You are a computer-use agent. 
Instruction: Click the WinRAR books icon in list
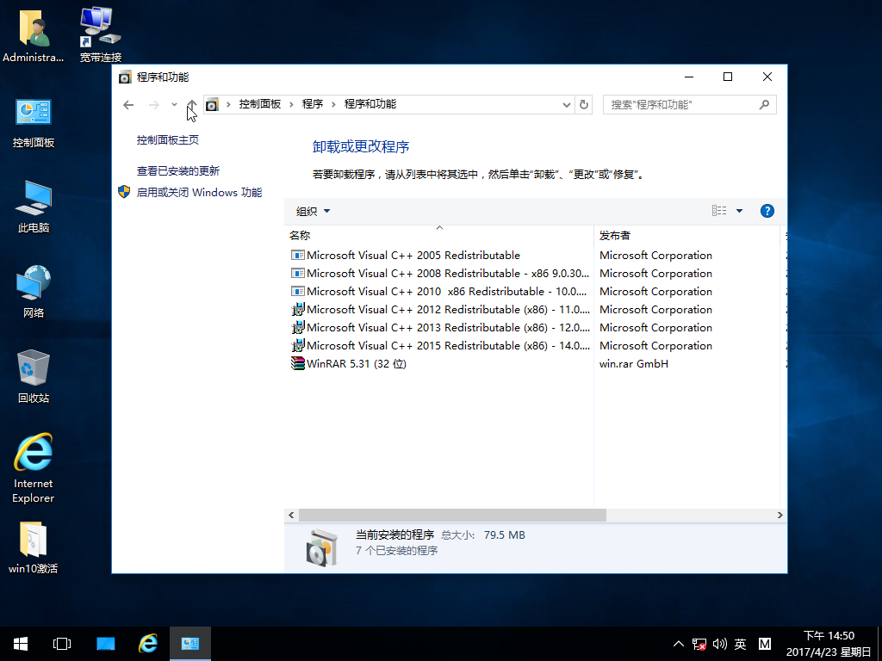[x=297, y=364]
